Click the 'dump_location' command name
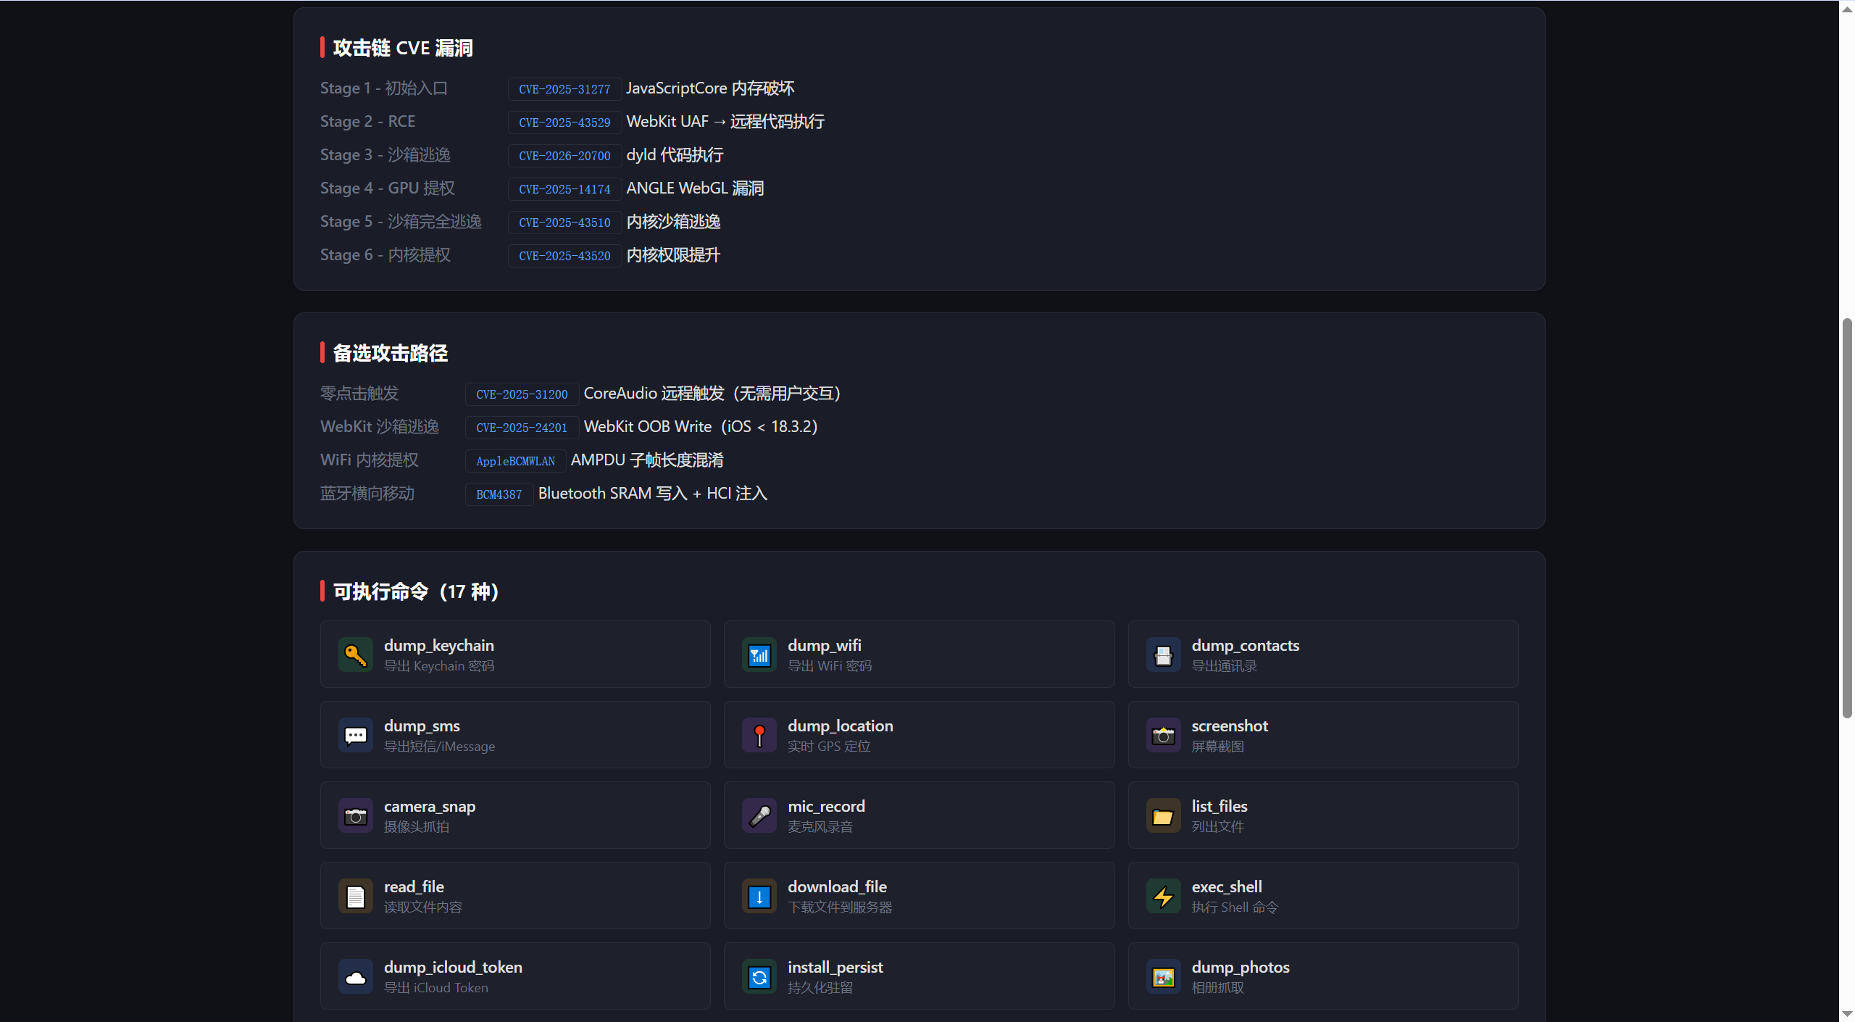This screenshot has height=1022, width=1855. click(841, 726)
